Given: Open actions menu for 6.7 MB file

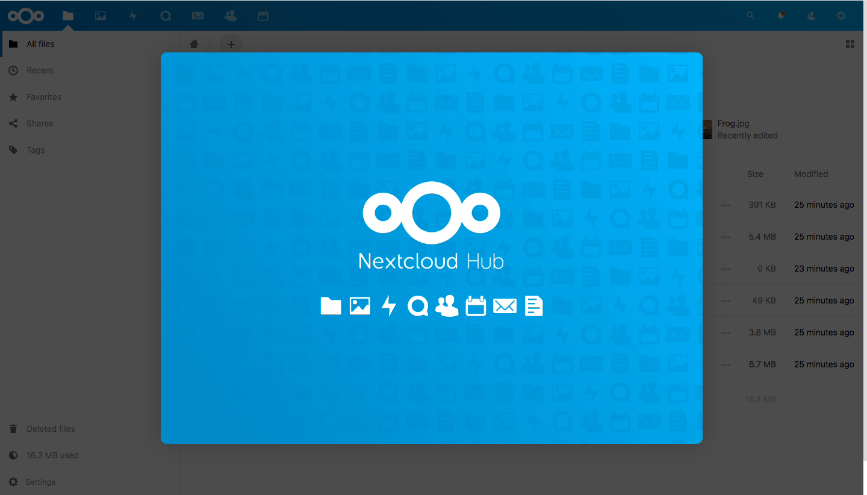Looking at the screenshot, I should pos(726,365).
